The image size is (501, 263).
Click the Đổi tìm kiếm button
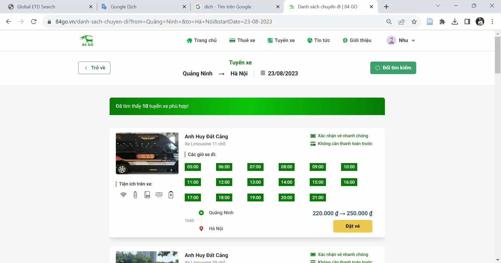[393, 68]
